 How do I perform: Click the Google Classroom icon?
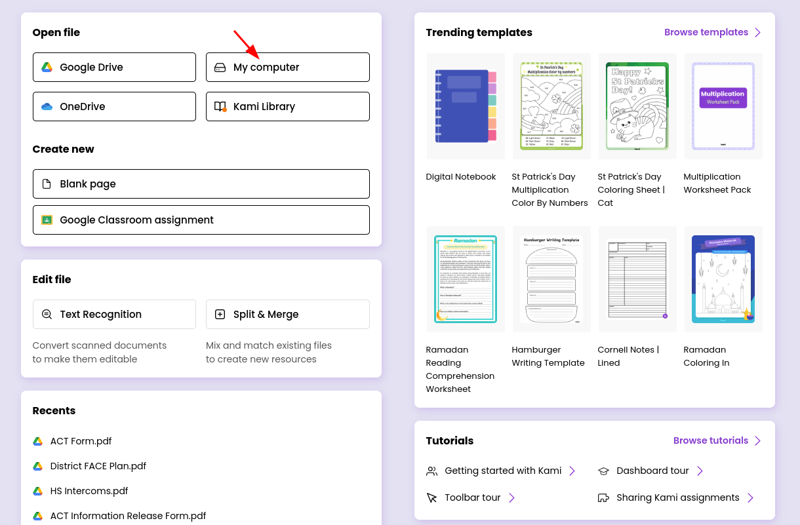[47, 220]
